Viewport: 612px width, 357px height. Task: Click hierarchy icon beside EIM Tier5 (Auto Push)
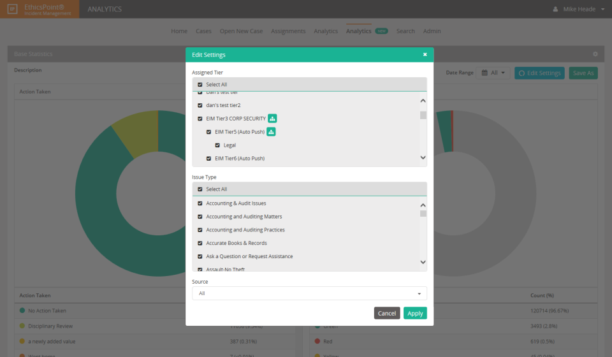tap(271, 132)
